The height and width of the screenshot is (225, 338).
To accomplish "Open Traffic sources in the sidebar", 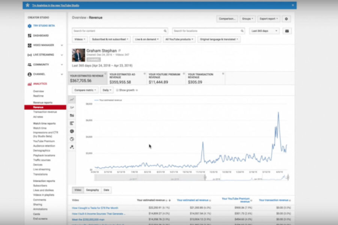I will (x=42, y=160).
